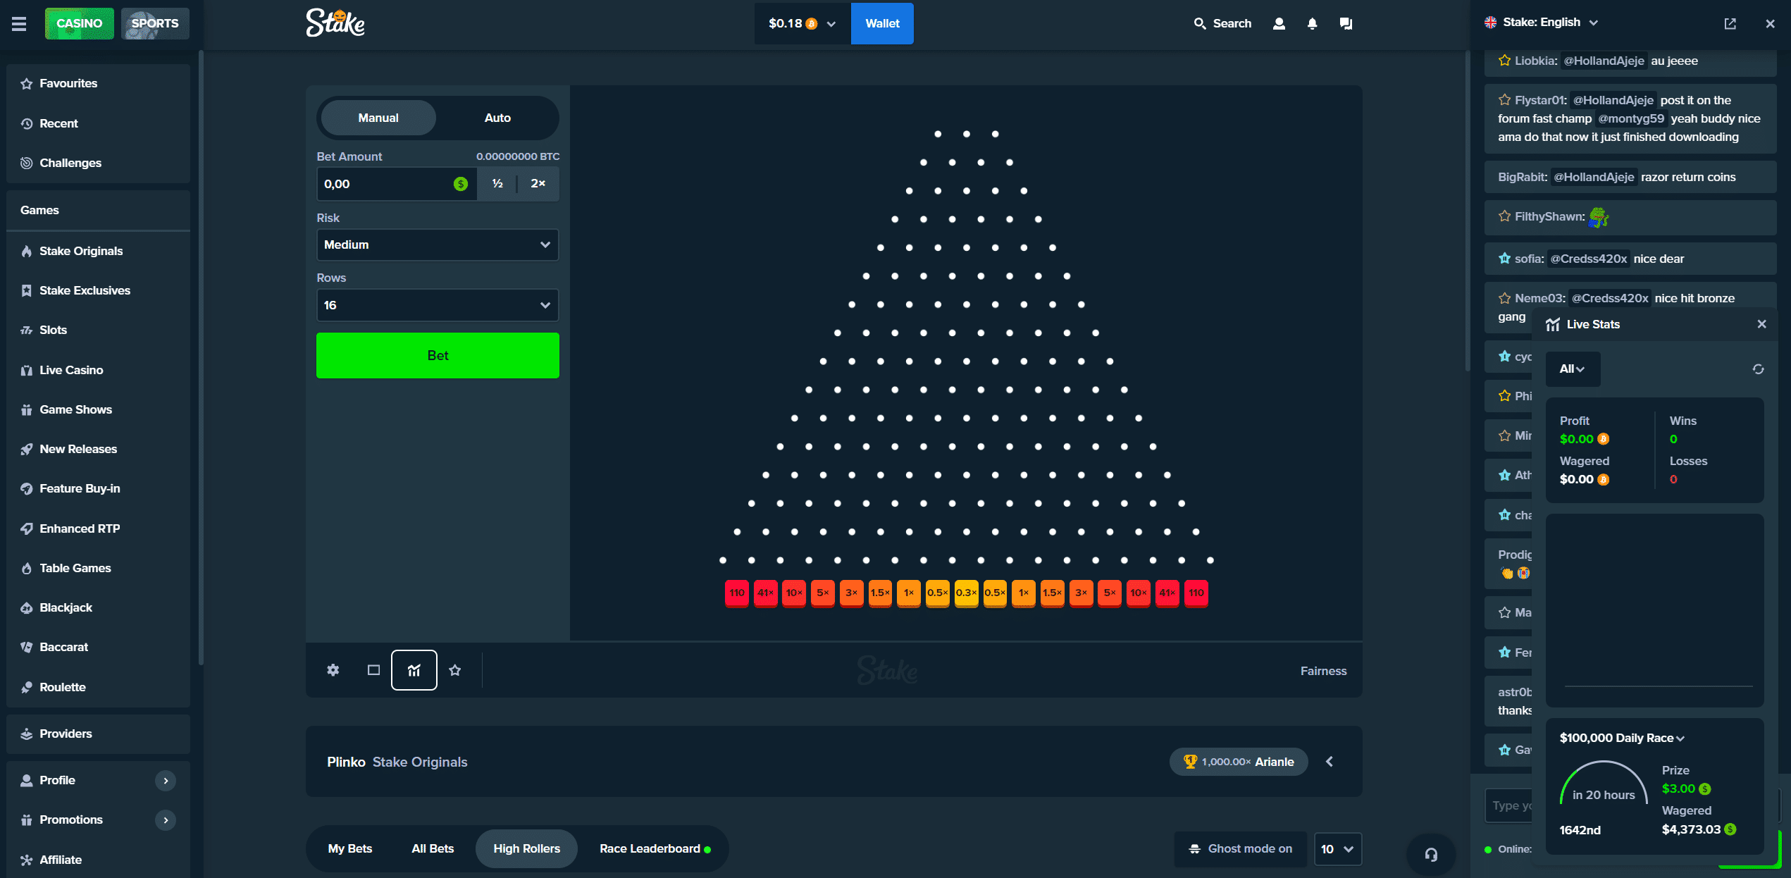Close the Live Stats panel
This screenshot has height=878, width=1791.
tap(1761, 324)
